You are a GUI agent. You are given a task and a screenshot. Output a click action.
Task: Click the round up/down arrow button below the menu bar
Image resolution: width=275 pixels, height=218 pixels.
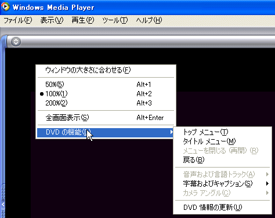point(16,42)
